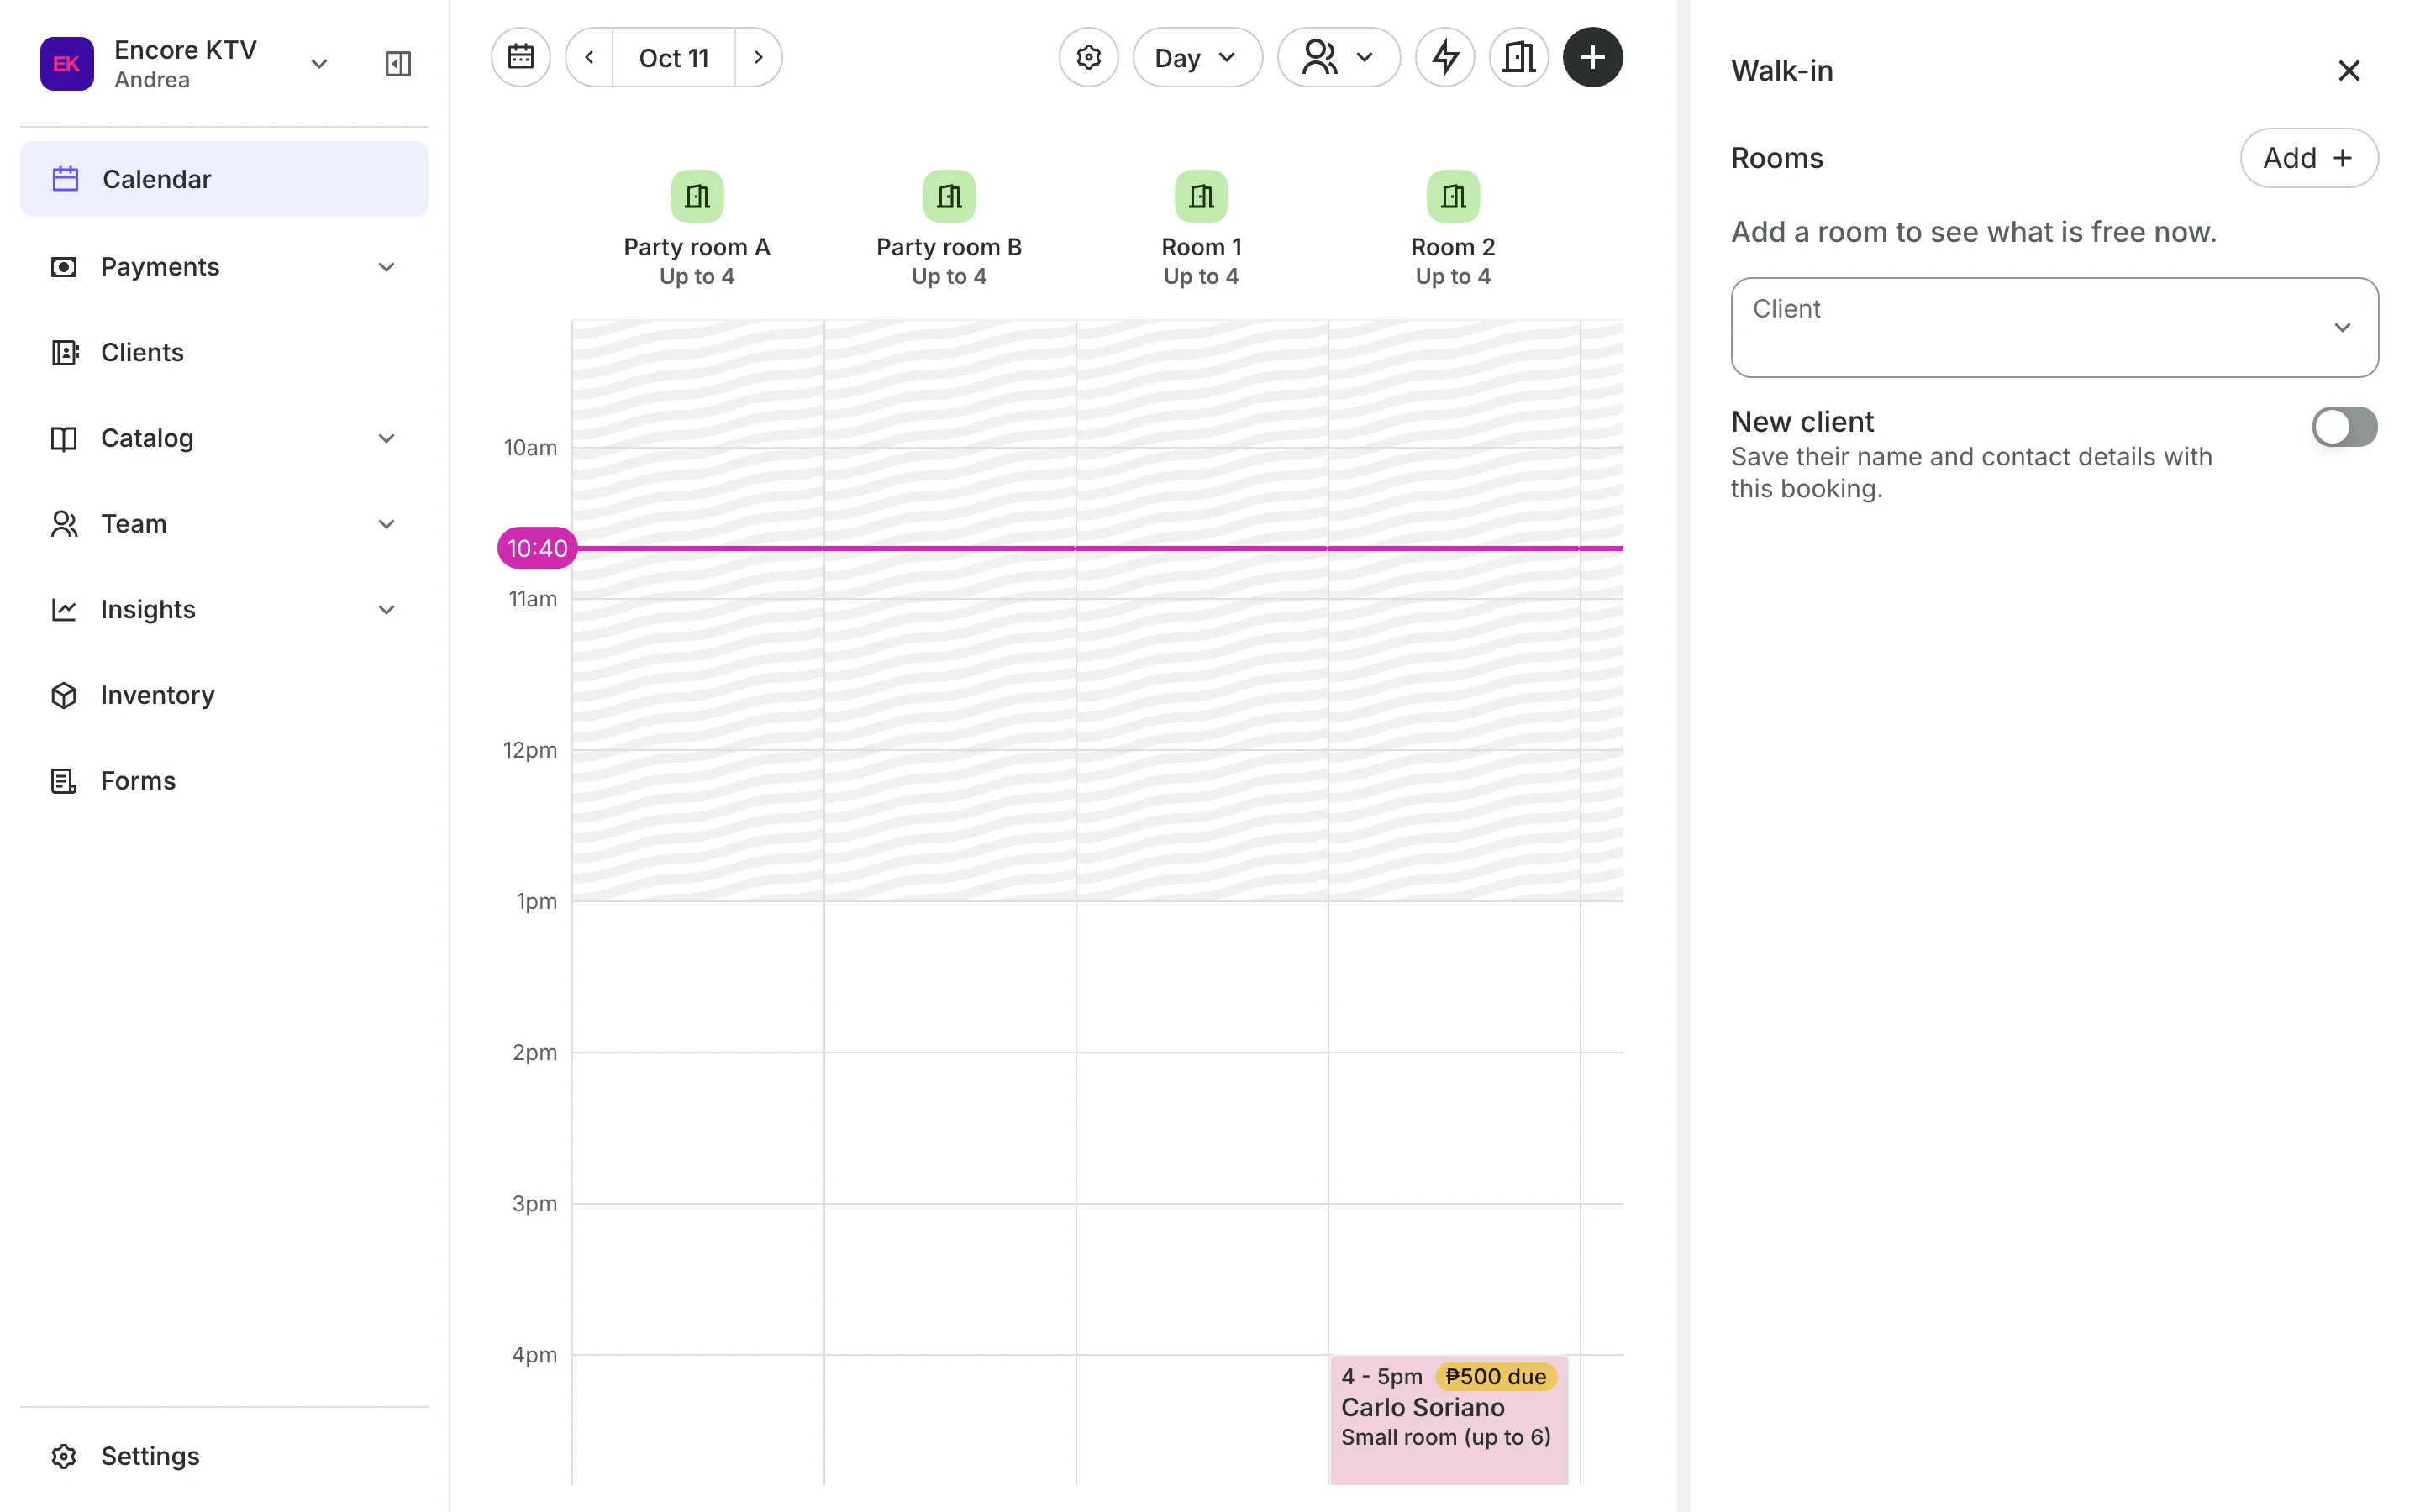The height and width of the screenshot is (1512, 2420).
Task: Expand the Catalog section chevron
Action: [387, 438]
